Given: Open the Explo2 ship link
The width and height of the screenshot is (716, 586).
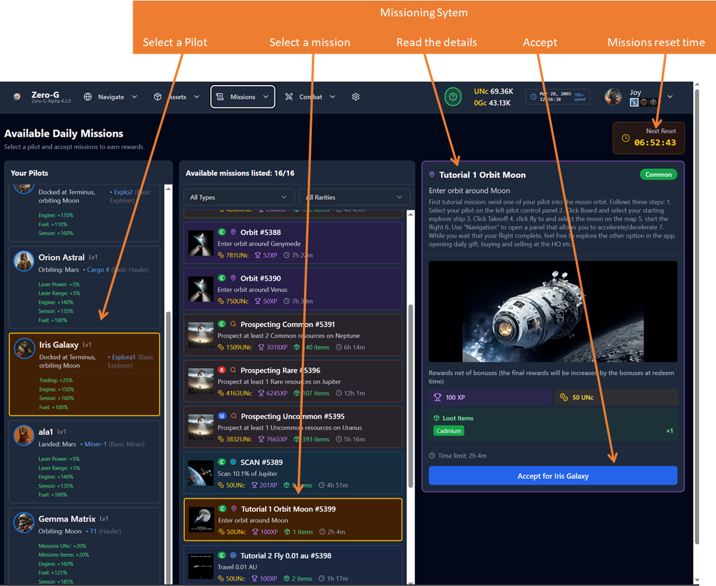Looking at the screenshot, I should coord(123,192).
